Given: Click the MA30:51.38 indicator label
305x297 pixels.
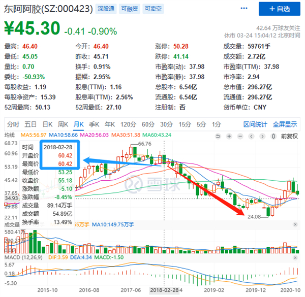Looking at the screenshot, I should pyautogui.click(x=126, y=135).
